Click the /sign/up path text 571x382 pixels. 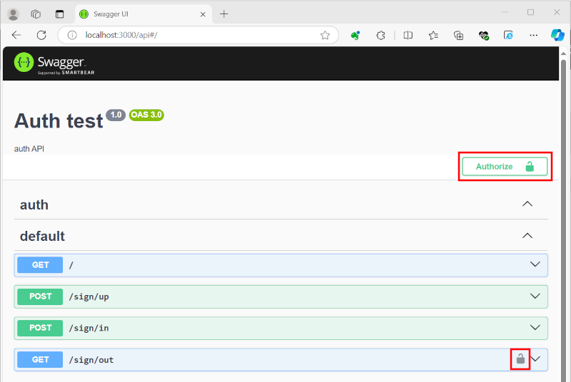click(x=89, y=297)
